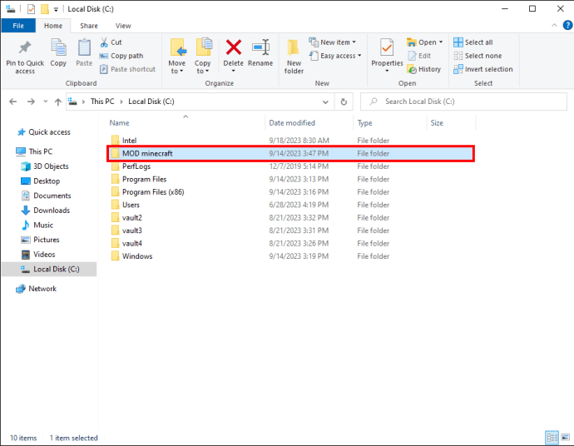Image resolution: width=574 pixels, height=446 pixels.
Task: Open the Customize Quick Access Toolbar dropdown
Action: click(56, 9)
